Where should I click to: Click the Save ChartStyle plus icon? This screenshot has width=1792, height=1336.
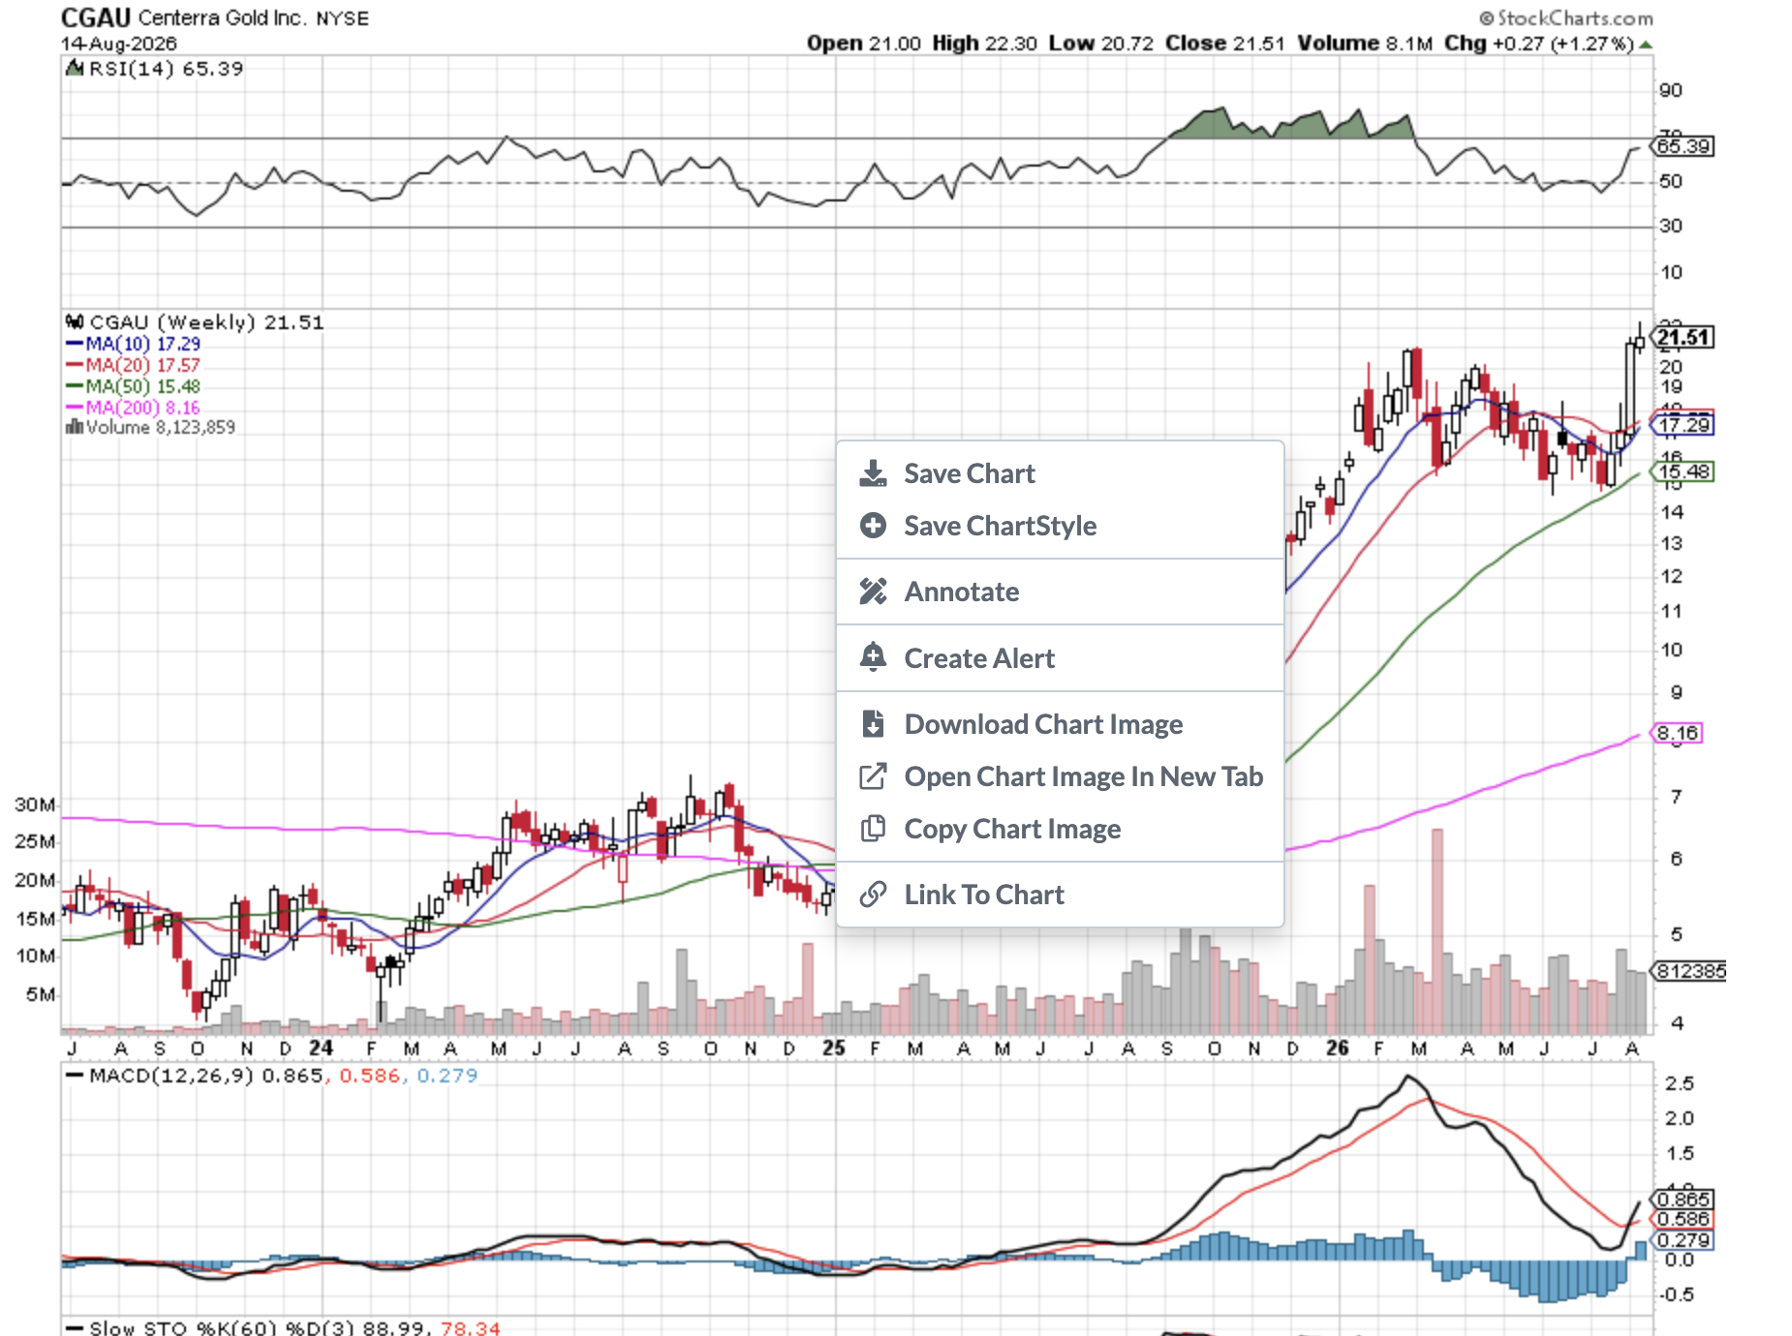click(873, 526)
